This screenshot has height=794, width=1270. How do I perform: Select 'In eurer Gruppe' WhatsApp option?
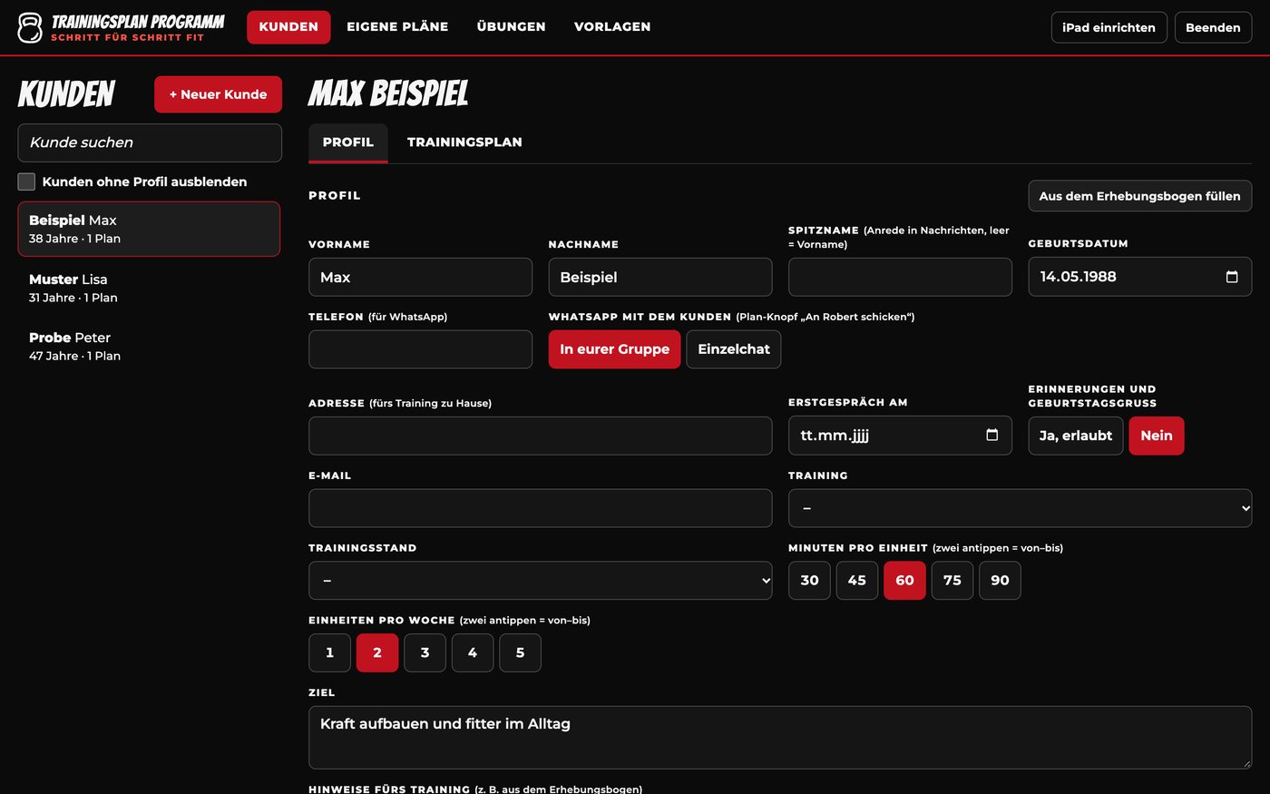pos(614,349)
